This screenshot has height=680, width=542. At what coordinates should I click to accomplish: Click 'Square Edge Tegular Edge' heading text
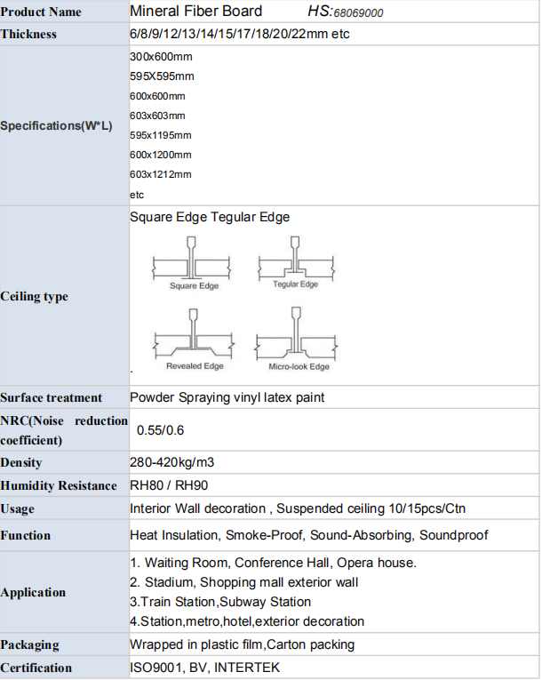click(x=210, y=217)
